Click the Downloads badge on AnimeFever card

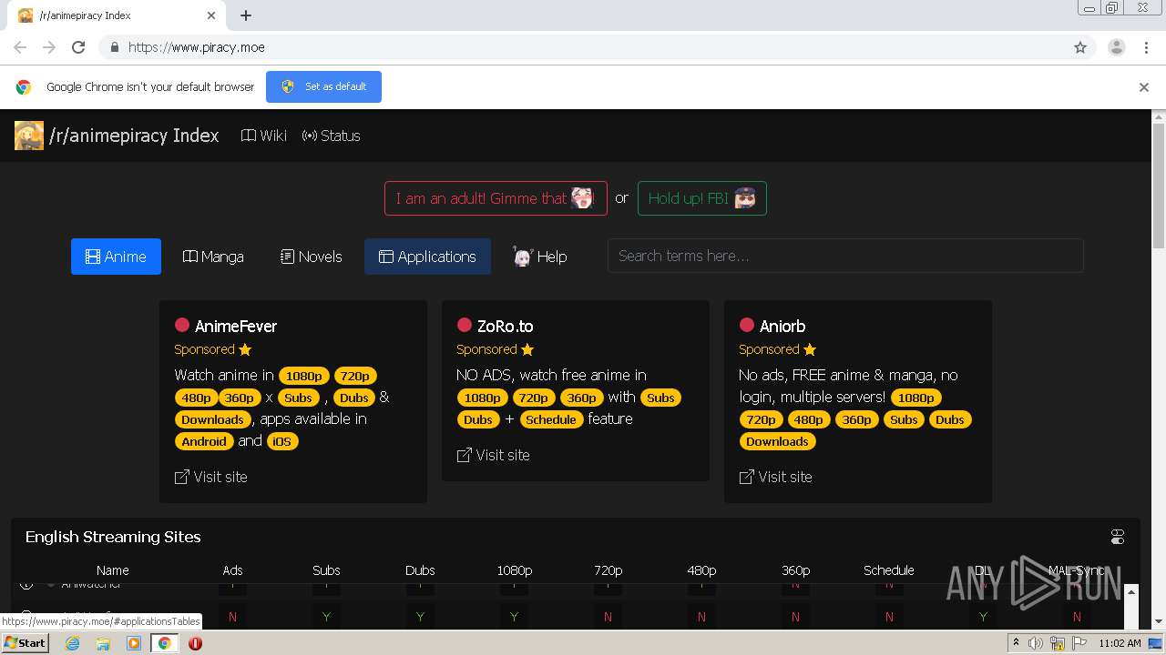(212, 419)
